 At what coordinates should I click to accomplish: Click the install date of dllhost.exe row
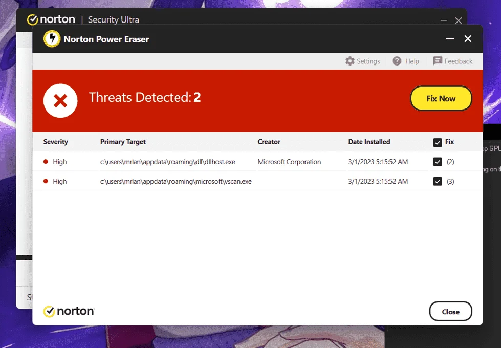[378, 162]
